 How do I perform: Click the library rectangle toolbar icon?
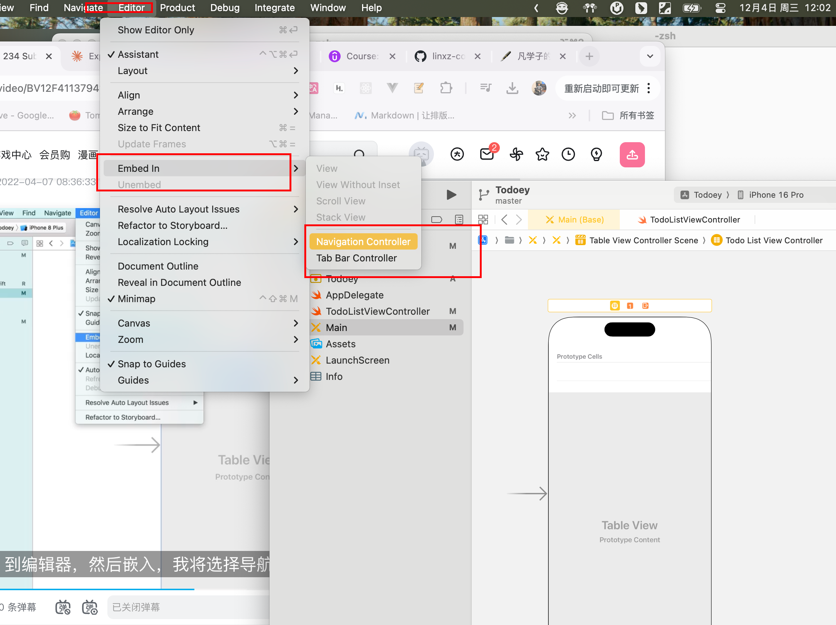click(437, 220)
